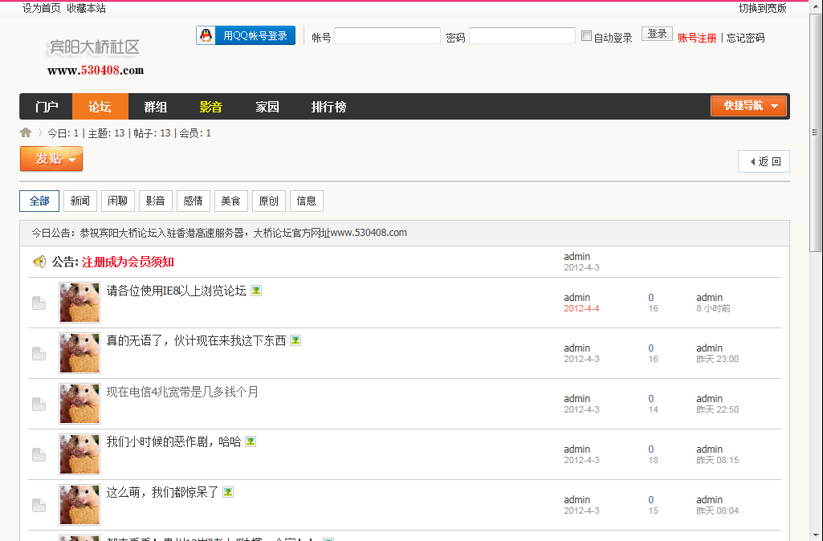Image resolution: width=823 pixels, height=541 pixels.
Task: Click the scrollbar up arrow
Action: pyautogui.click(x=815, y=6)
